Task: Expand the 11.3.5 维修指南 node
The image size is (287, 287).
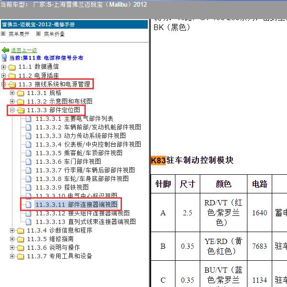Action: coord(12,239)
